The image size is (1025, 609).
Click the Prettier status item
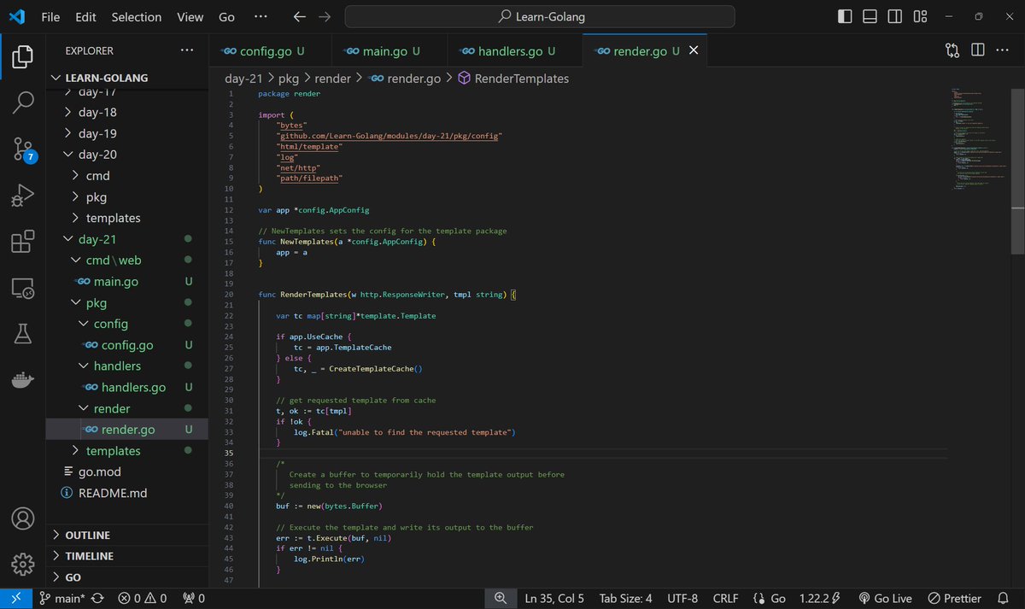pyautogui.click(x=954, y=598)
